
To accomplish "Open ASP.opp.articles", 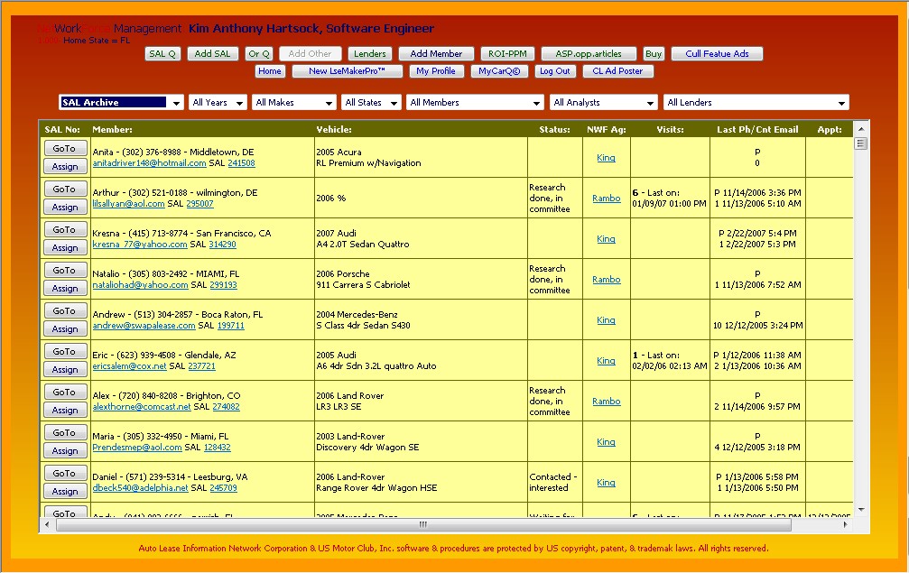I will pyautogui.click(x=589, y=54).
